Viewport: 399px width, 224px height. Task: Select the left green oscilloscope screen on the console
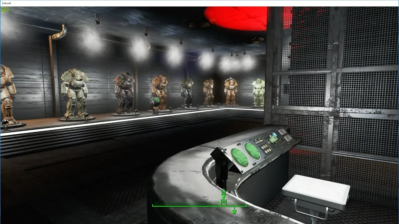click(239, 157)
